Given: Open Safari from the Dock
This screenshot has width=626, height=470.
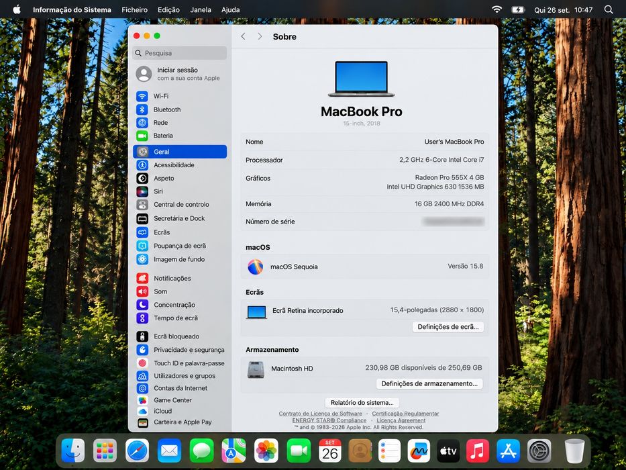Looking at the screenshot, I should point(137,451).
